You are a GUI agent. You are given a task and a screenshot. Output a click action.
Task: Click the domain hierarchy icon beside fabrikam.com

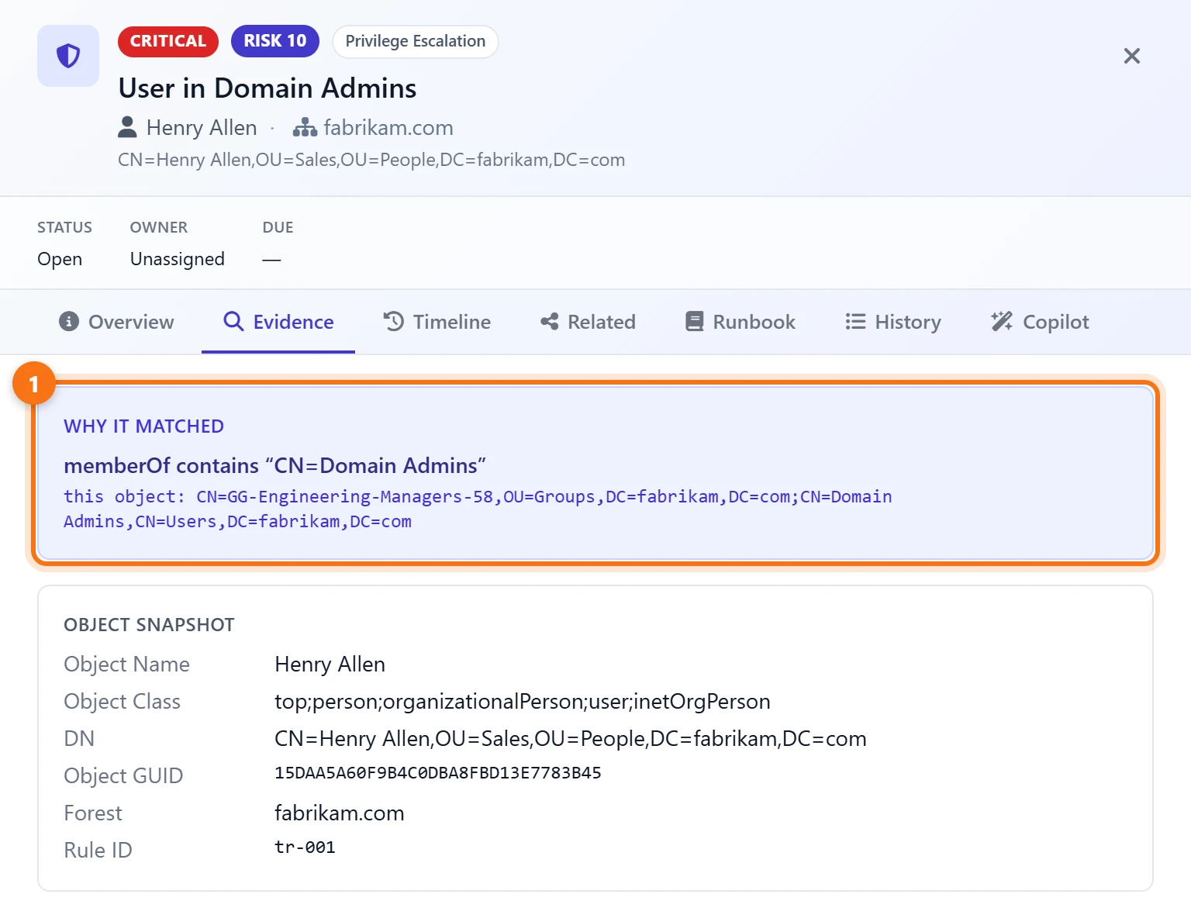pyautogui.click(x=305, y=127)
